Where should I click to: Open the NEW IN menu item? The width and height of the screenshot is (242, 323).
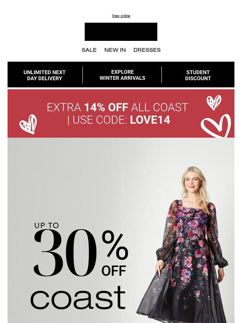pyautogui.click(x=115, y=50)
